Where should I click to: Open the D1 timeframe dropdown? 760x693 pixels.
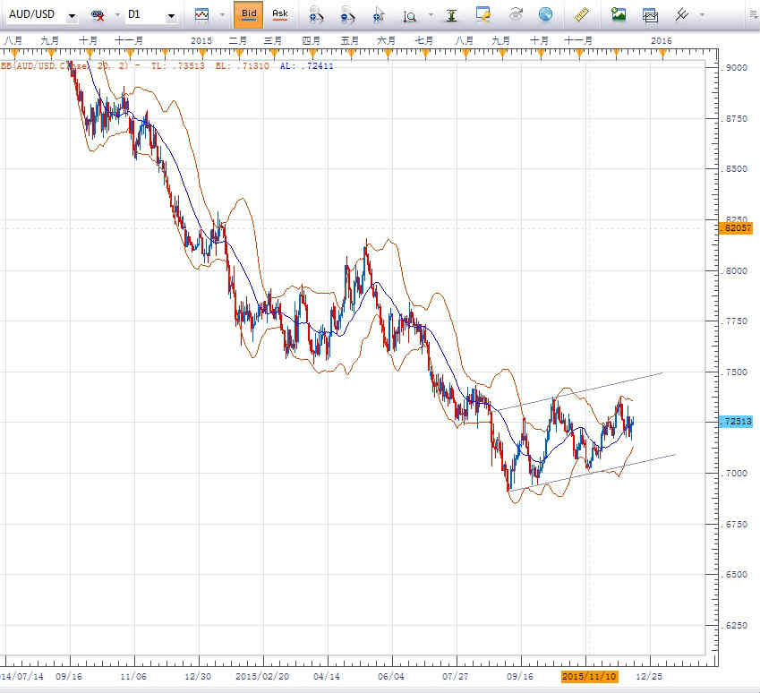click(173, 14)
